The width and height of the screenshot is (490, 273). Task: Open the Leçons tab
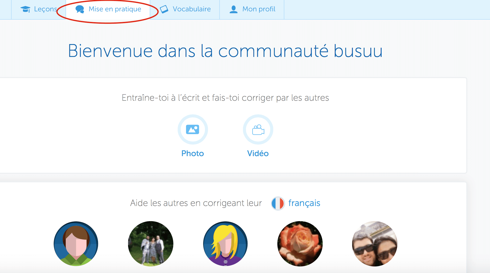38,10
